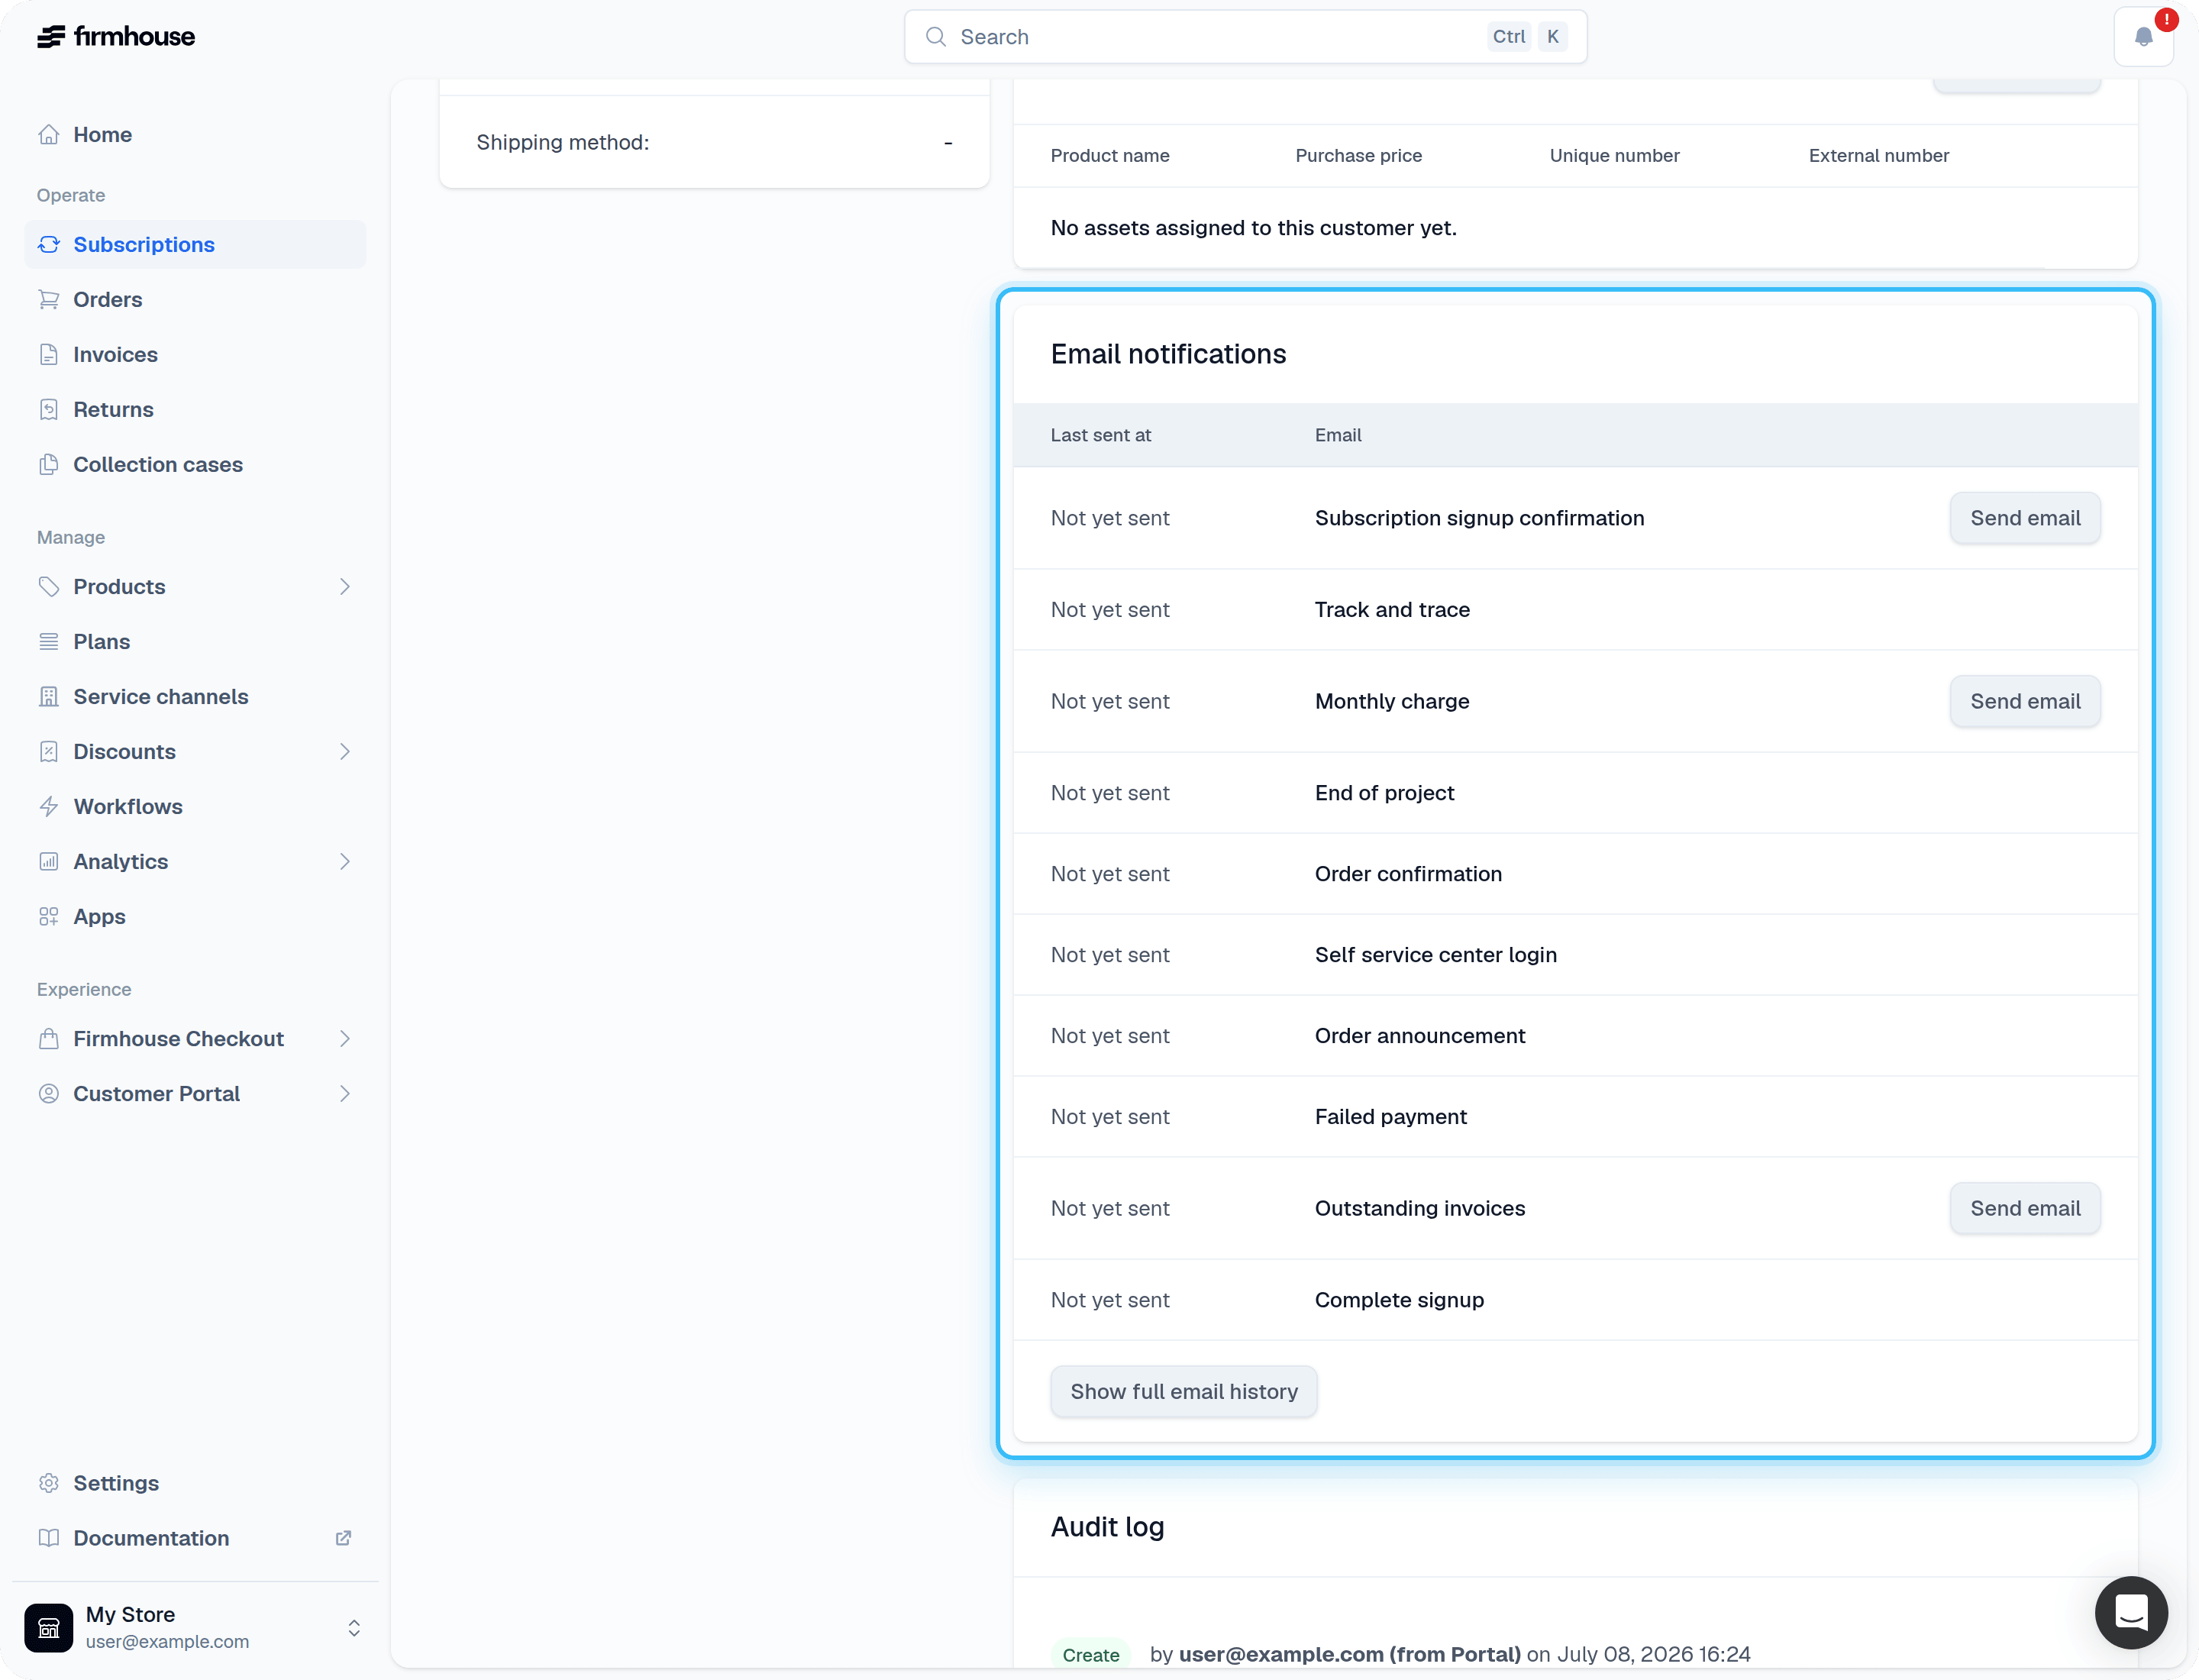Click the Shipping method label
The width and height of the screenshot is (2199, 1680).
click(x=563, y=142)
